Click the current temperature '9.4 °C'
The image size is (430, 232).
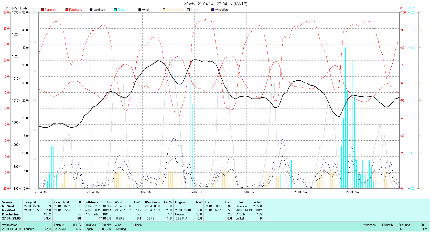pos(77,225)
